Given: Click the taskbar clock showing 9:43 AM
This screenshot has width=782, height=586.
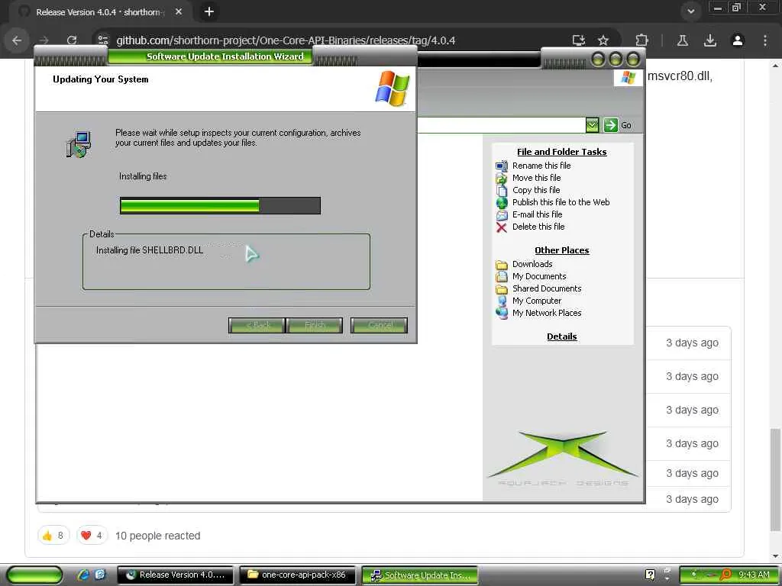Looking at the screenshot, I should 754,575.
